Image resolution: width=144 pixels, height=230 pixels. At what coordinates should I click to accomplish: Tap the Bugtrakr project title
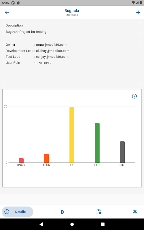click(x=72, y=11)
